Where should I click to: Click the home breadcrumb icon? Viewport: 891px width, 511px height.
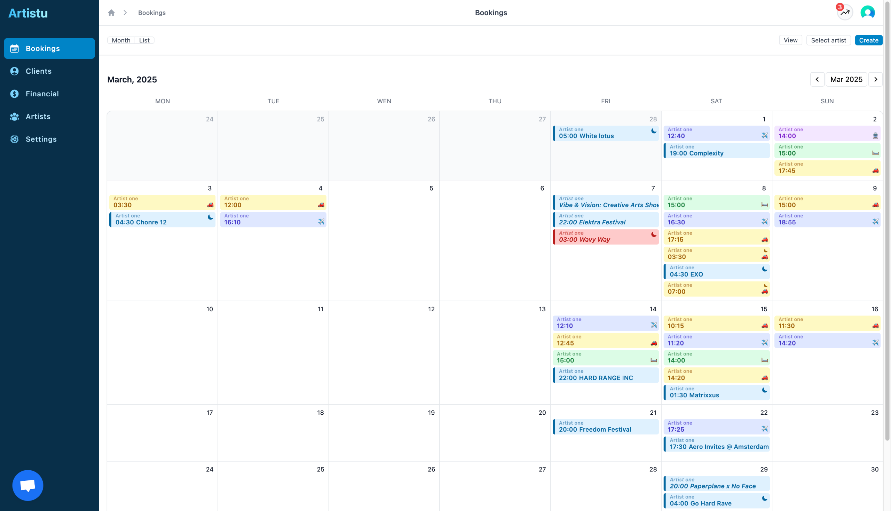click(x=111, y=13)
